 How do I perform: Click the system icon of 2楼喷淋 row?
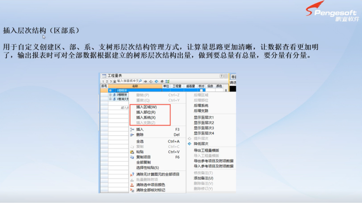pos(114,94)
